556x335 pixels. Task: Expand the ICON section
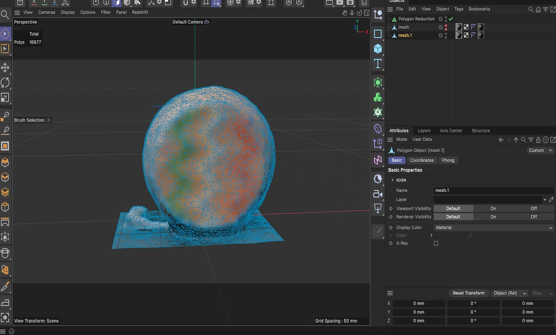(392, 180)
